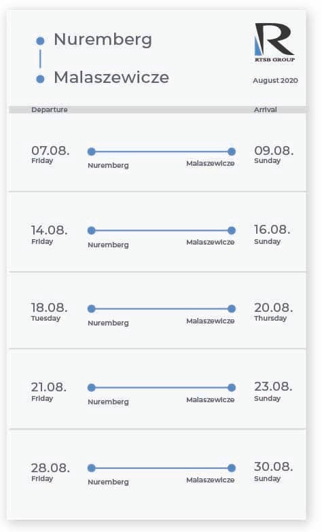The width and height of the screenshot is (322, 532).
Task: Click the Nuremberg dot on the 28.08. route
Action: [91, 468]
